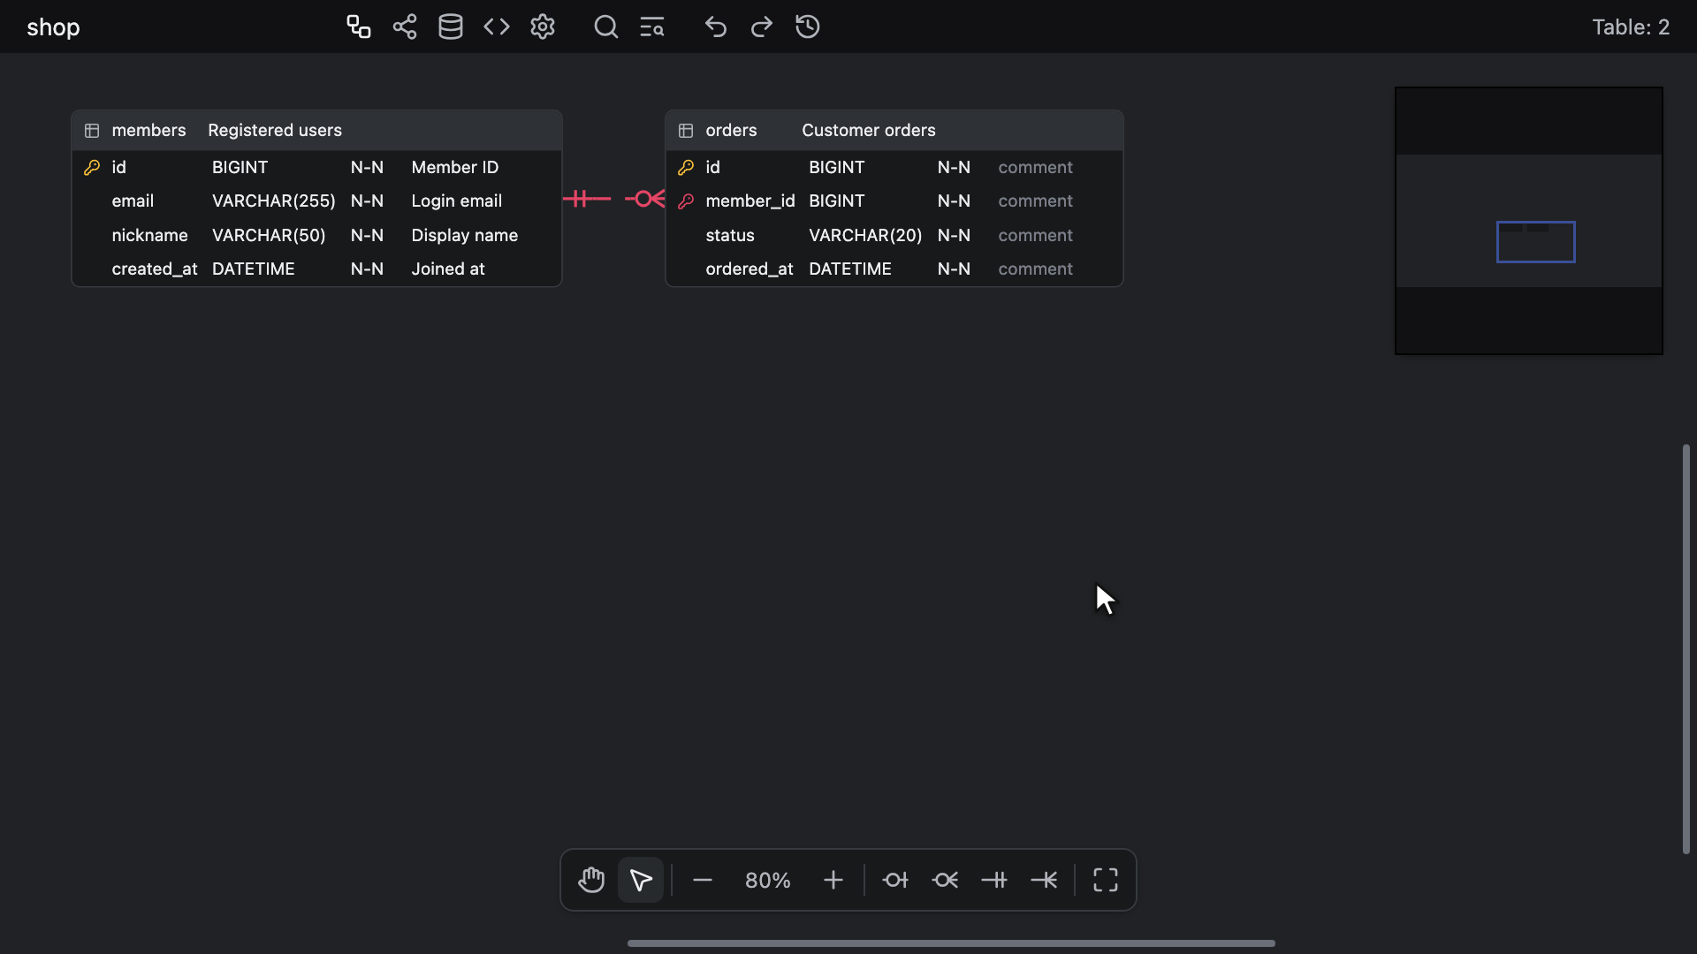Click the foreign key icon of member_id

(686, 201)
